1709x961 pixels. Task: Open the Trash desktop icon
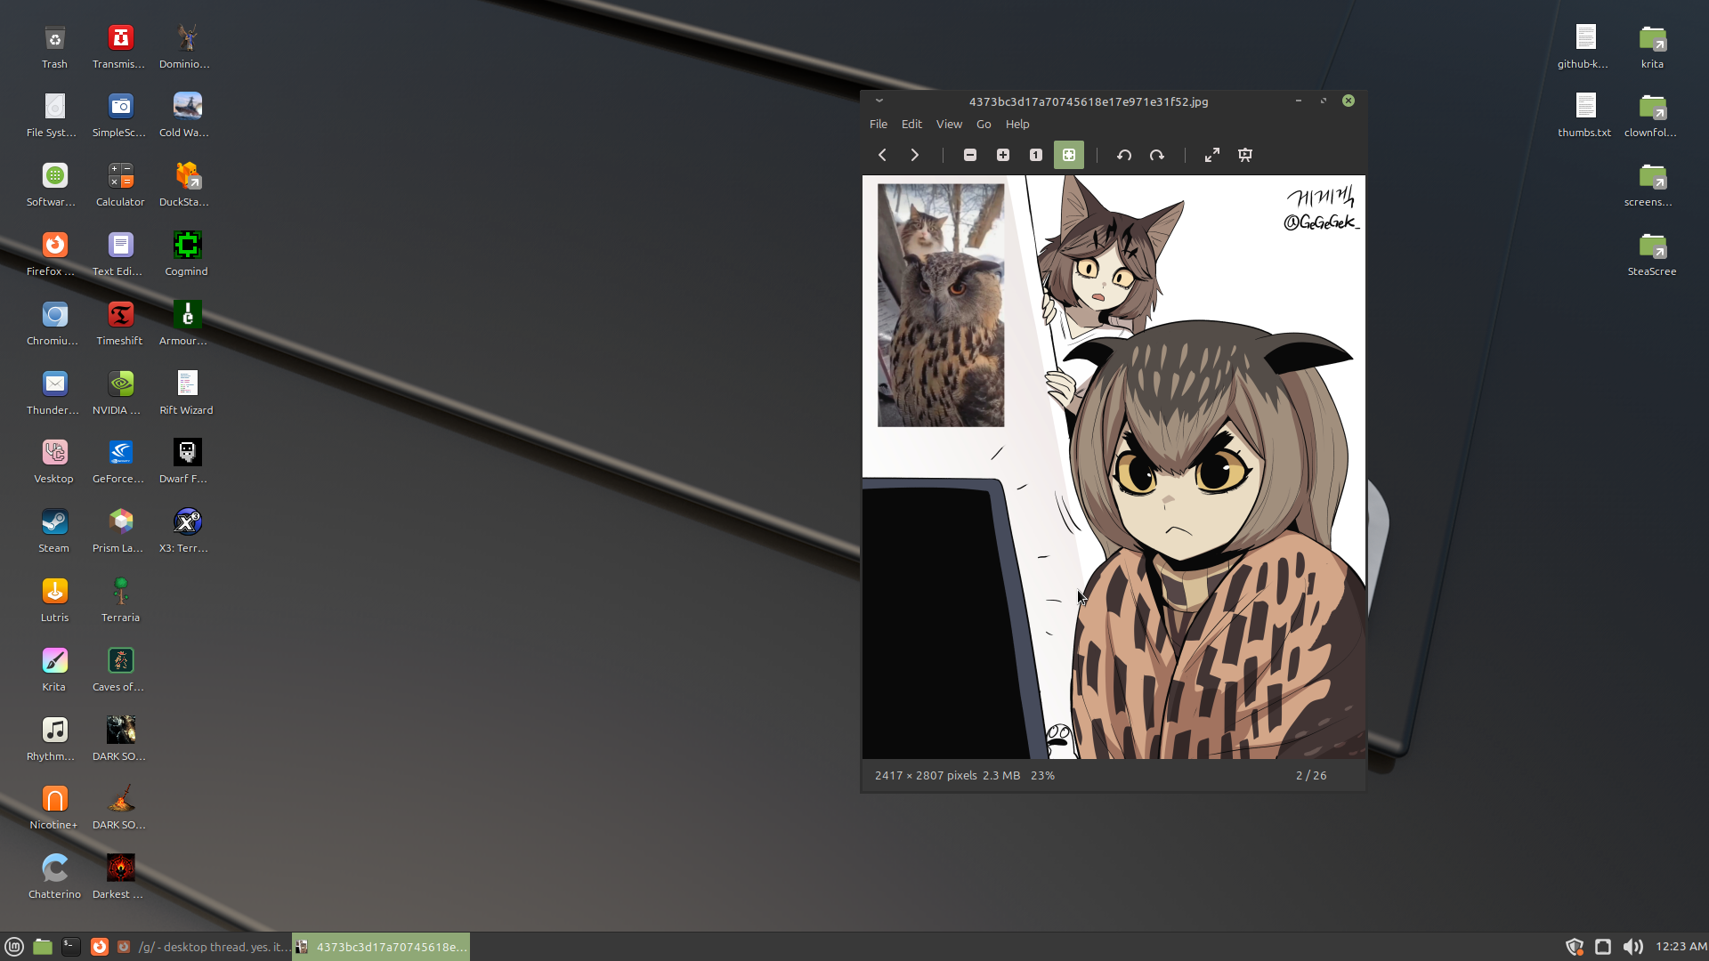point(54,47)
